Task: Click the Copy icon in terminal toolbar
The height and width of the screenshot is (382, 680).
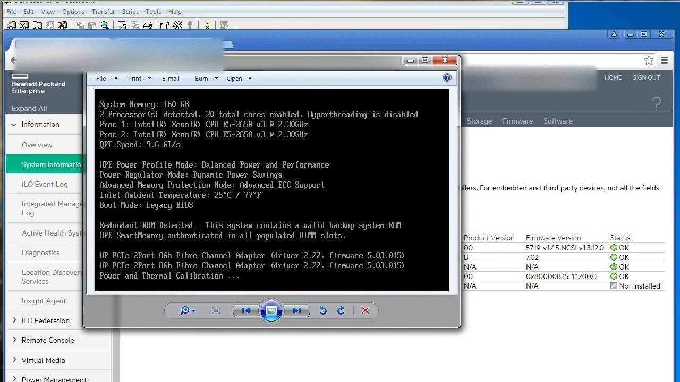Action: click(80, 25)
